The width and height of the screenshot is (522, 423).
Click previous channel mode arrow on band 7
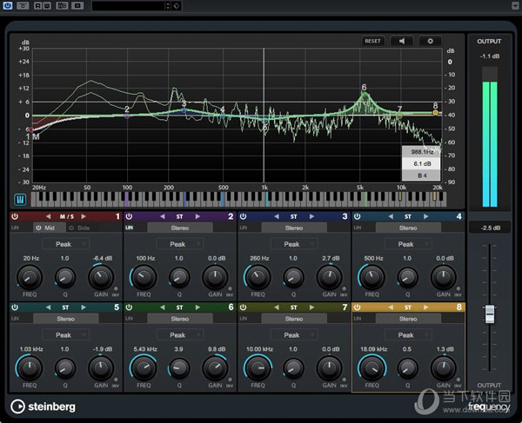coord(277,307)
